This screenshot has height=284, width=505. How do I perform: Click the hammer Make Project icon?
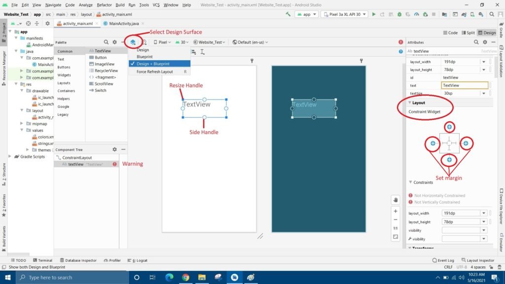pyautogui.click(x=288, y=14)
